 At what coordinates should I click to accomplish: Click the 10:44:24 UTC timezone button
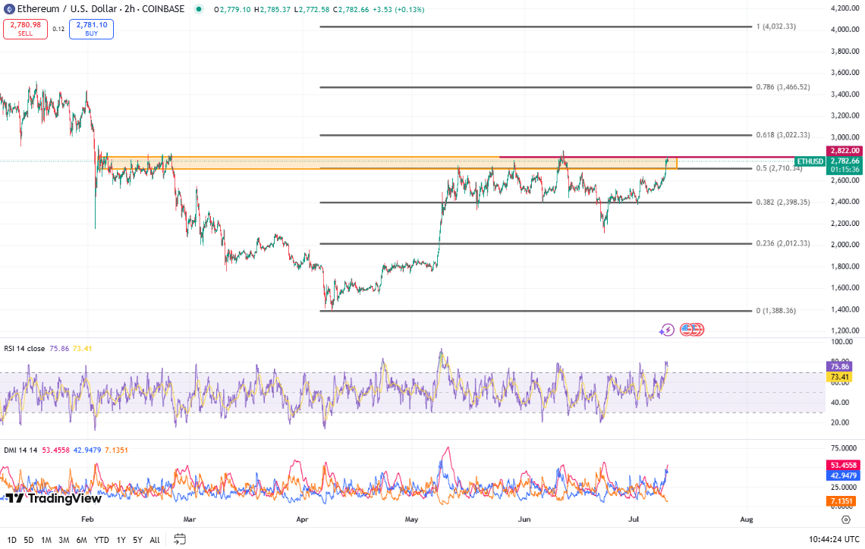(834, 539)
